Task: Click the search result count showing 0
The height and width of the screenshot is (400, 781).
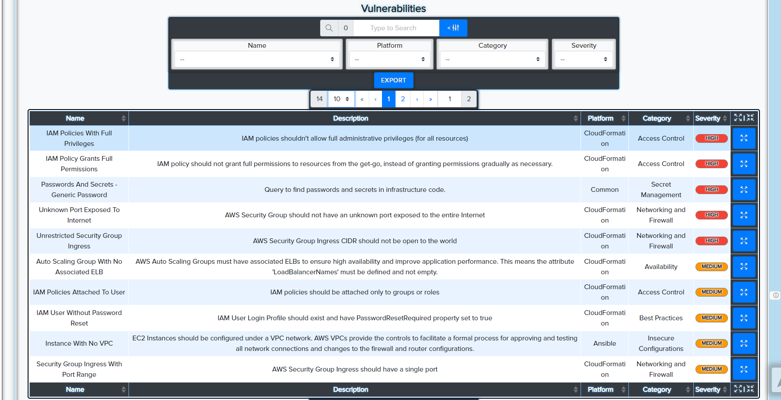Action: coord(346,28)
